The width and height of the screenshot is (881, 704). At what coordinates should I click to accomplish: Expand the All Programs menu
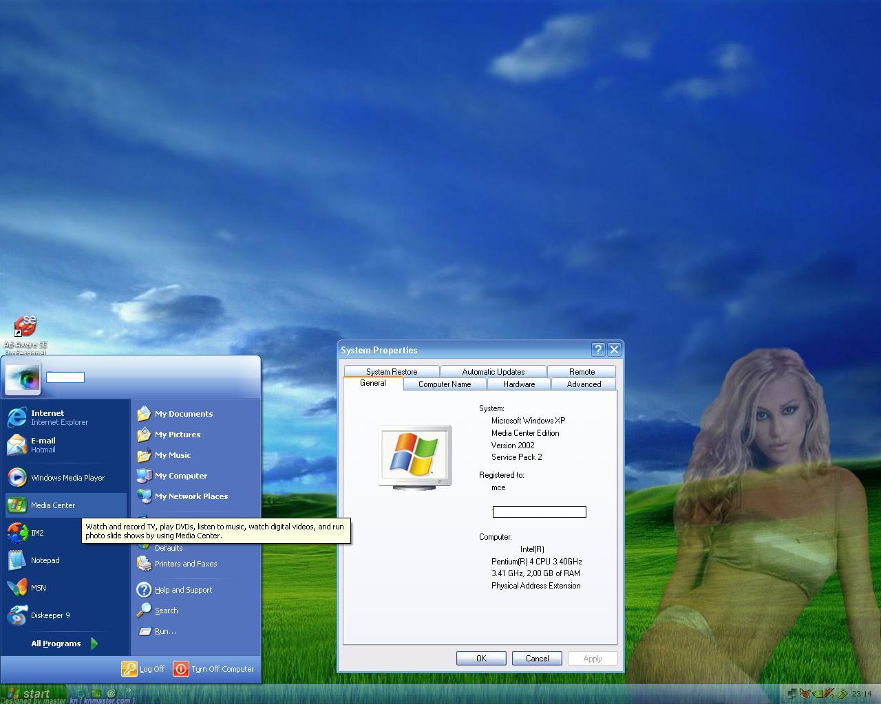coord(65,643)
